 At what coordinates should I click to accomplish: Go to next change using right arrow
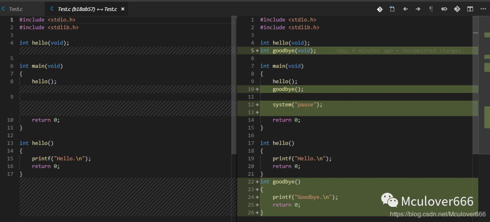418,9
